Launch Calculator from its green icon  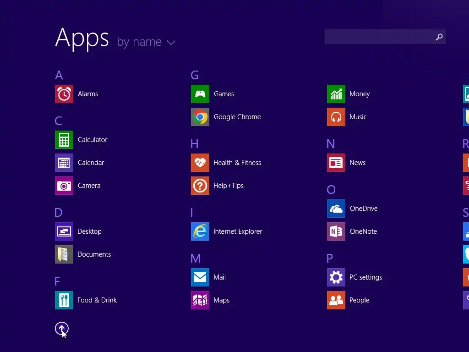coord(64,140)
